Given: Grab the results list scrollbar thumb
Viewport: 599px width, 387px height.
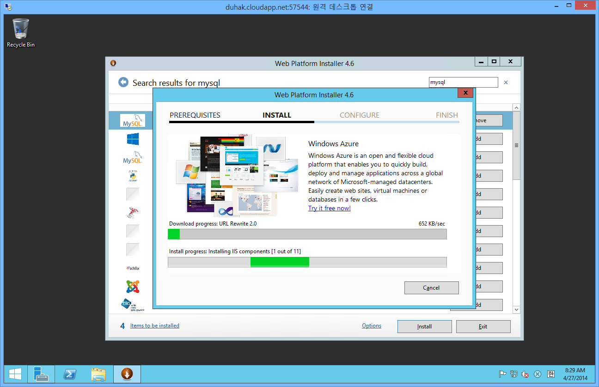Looking at the screenshot, I should [517, 145].
